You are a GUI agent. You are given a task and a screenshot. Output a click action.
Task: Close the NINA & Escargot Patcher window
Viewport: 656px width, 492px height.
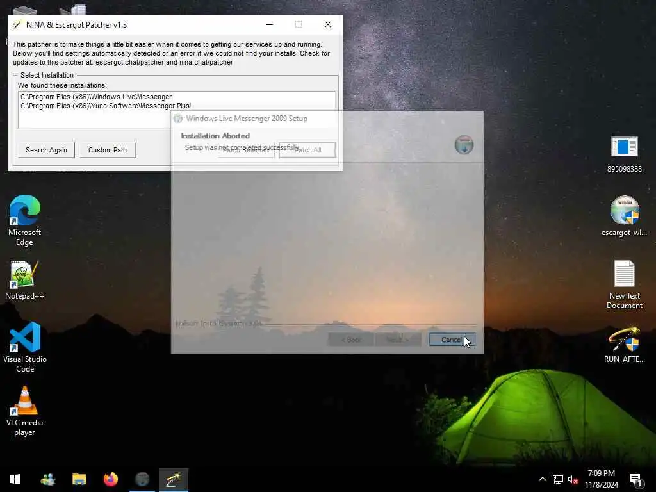click(328, 25)
